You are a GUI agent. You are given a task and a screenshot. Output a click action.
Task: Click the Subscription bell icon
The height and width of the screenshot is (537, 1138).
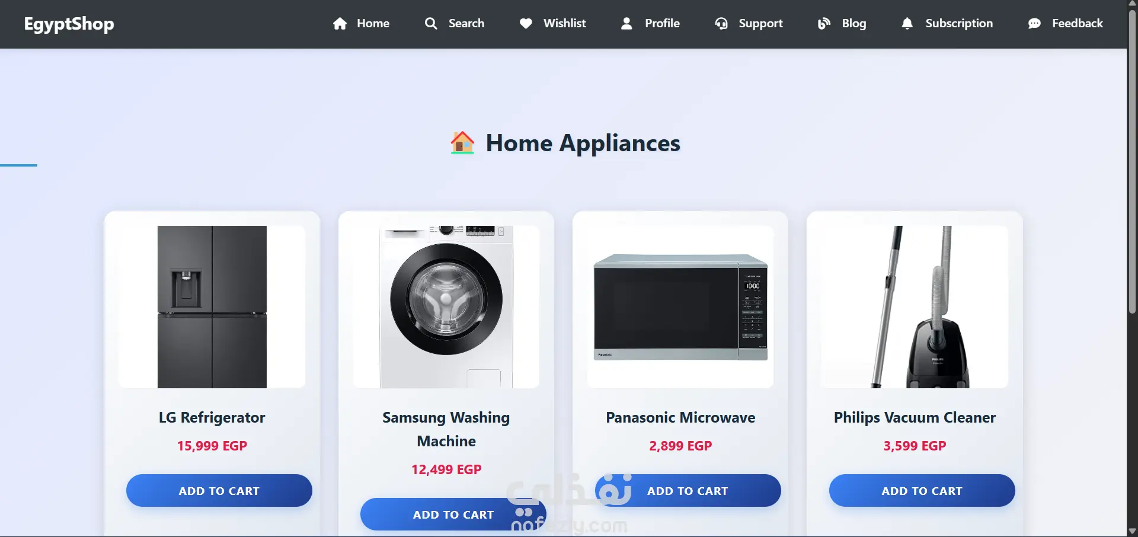click(x=907, y=24)
